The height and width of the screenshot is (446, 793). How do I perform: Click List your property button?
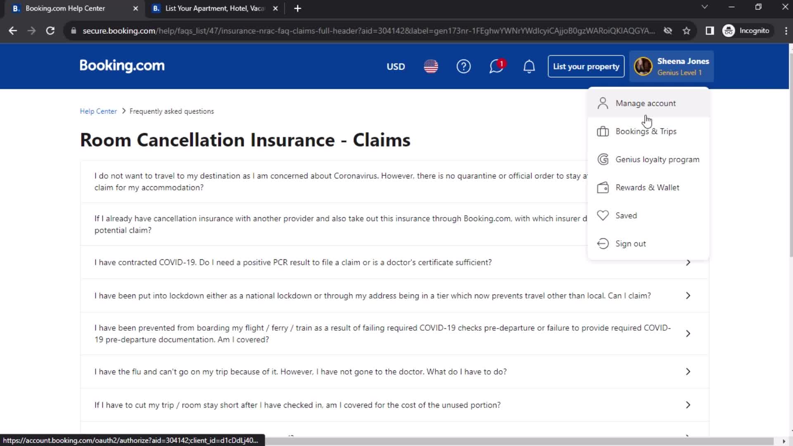tap(586, 66)
